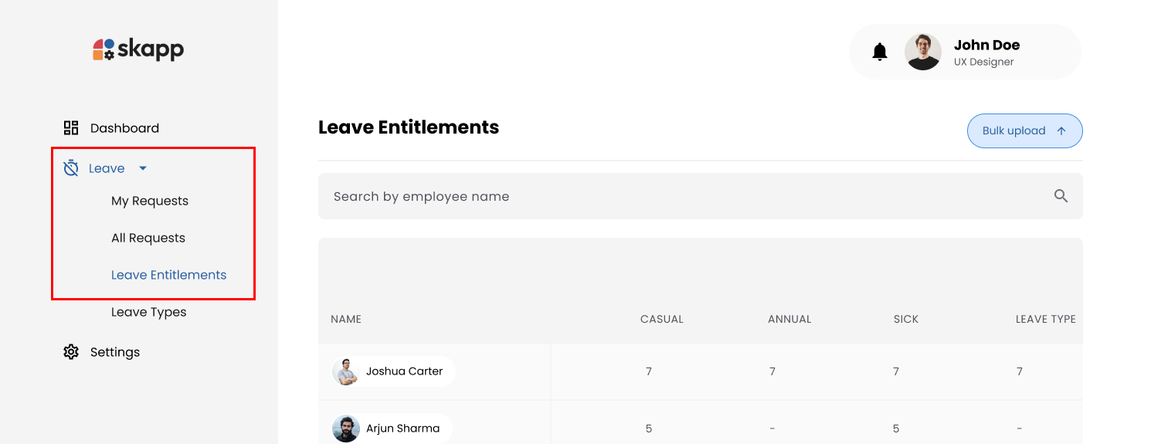This screenshot has width=1168, height=444.
Task: Open notifications via the bell icon
Action: 879,52
